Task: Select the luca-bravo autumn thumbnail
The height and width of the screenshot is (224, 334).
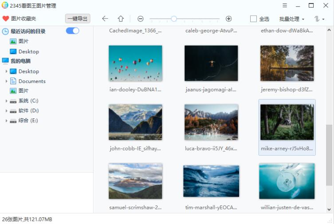Action: [211, 122]
